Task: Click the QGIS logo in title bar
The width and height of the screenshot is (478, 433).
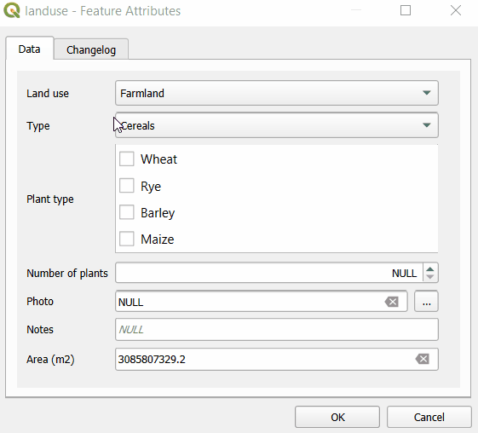Action: pyautogui.click(x=12, y=10)
